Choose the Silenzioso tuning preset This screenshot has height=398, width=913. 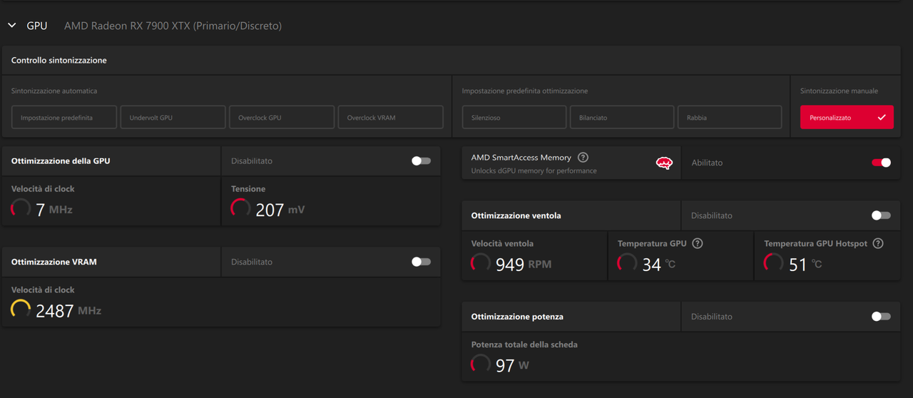pyautogui.click(x=514, y=118)
